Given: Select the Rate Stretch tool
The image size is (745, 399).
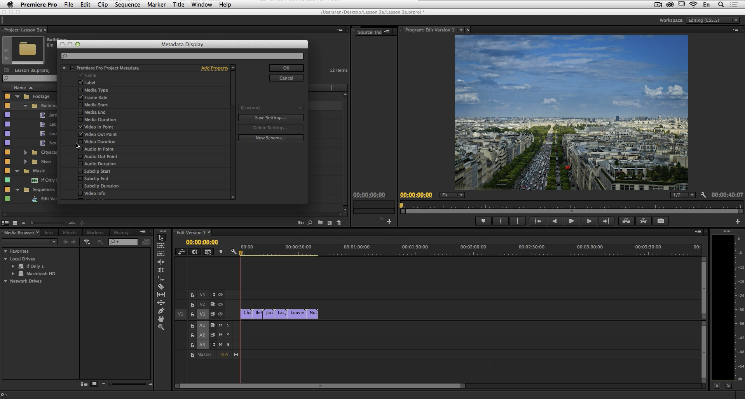Looking at the screenshot, I should [161, 278].
